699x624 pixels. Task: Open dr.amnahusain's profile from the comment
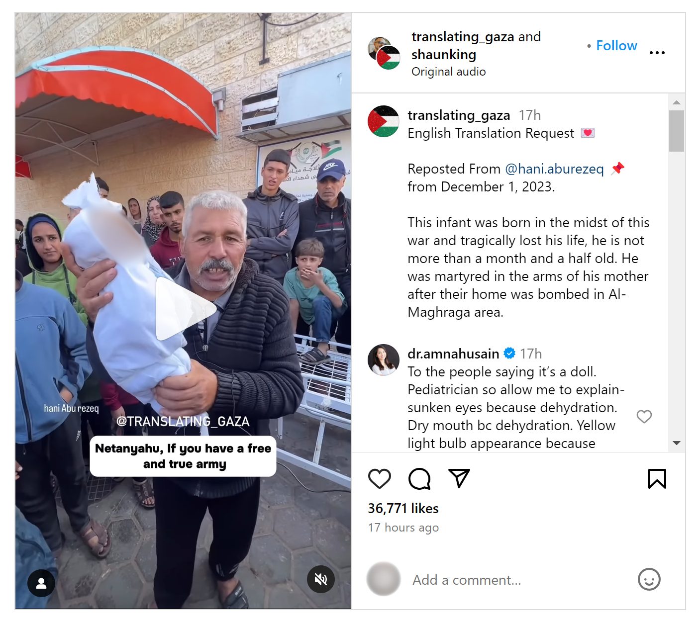point(453,354)
